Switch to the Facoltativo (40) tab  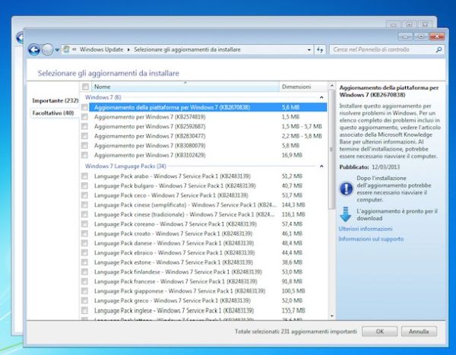tap(53, 113)
